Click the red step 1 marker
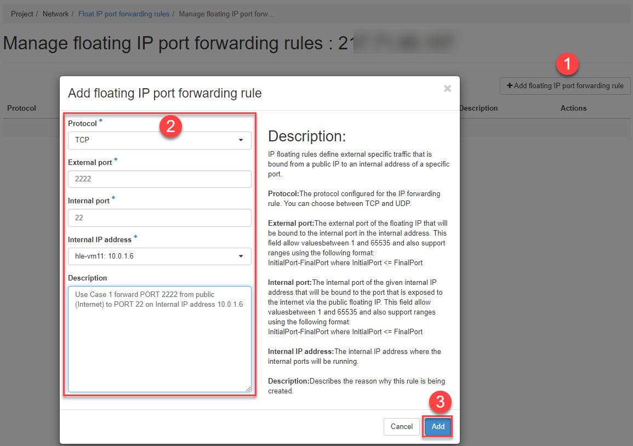Image resolution: width=633 pixels, height=446 pixels. pos(567,64)
